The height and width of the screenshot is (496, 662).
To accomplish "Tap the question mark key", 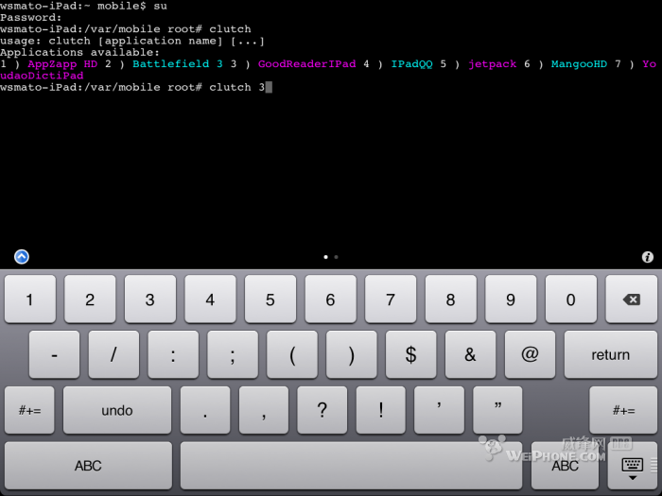I will click(322, 410).
